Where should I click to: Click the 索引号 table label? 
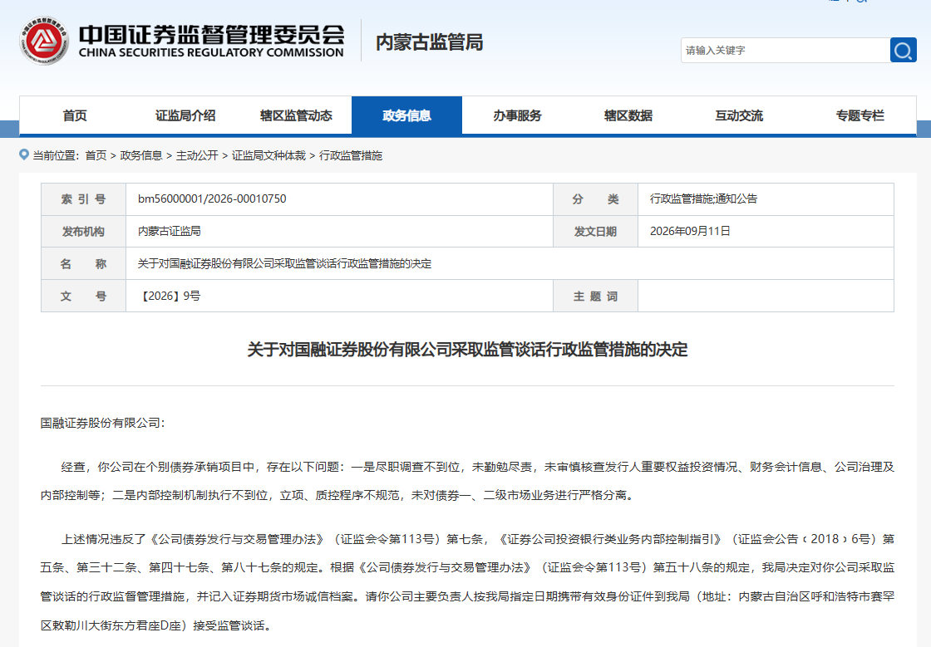pyautogui.click(x=83, y=199)
